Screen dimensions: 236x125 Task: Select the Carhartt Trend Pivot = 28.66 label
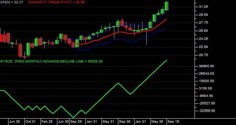click(56, 2)
